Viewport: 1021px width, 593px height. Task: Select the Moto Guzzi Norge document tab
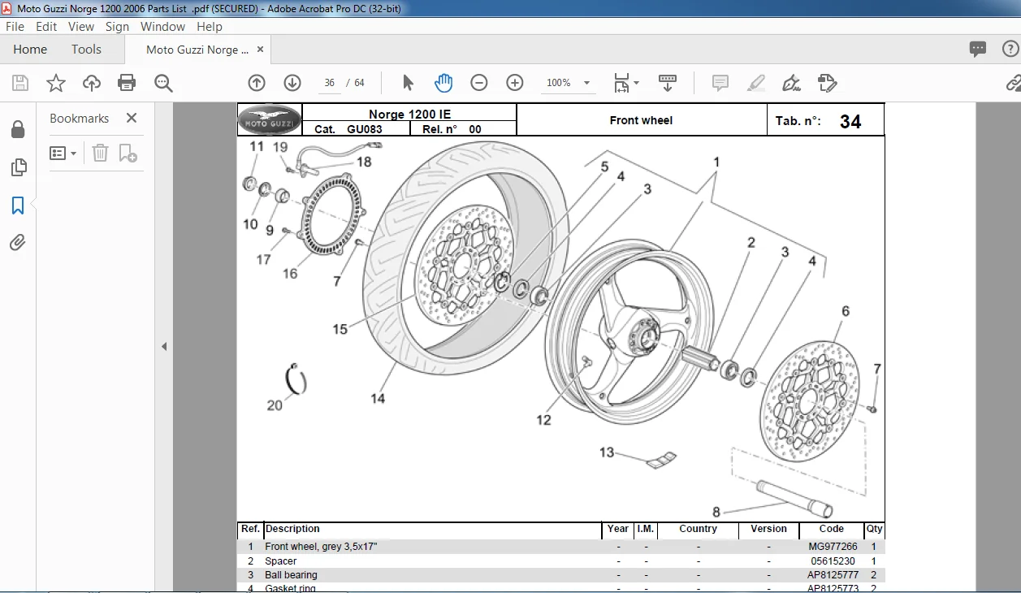tap(197, 50)
